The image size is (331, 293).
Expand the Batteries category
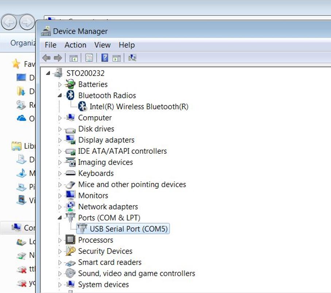pos(60,85)
